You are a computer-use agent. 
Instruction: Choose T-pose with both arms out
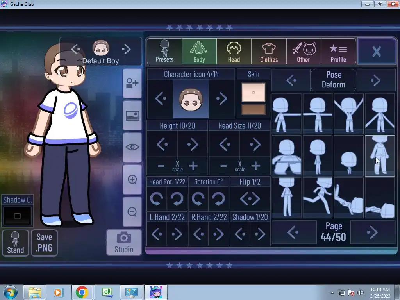[x=318, y=114]
